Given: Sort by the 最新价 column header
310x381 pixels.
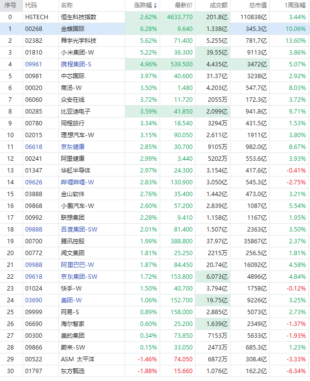Looking at the screenshot, I should tap(184, 5).
